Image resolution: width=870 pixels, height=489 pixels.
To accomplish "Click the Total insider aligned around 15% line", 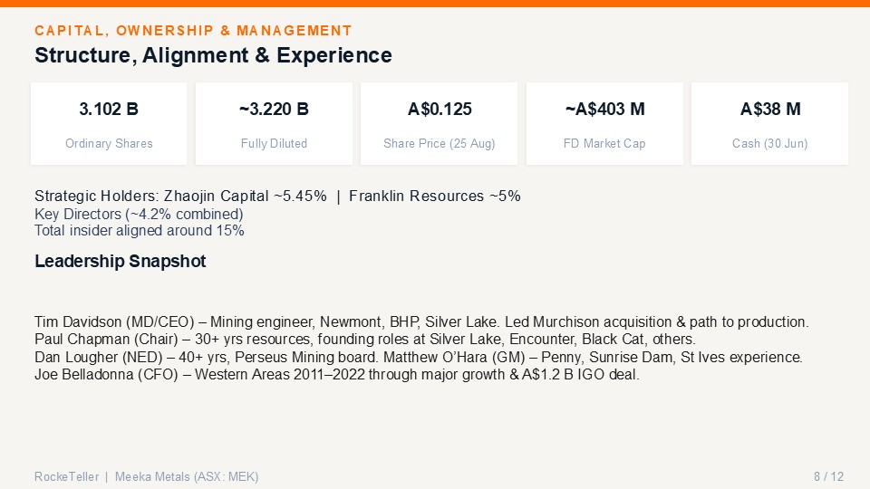I will click(140, 231).
